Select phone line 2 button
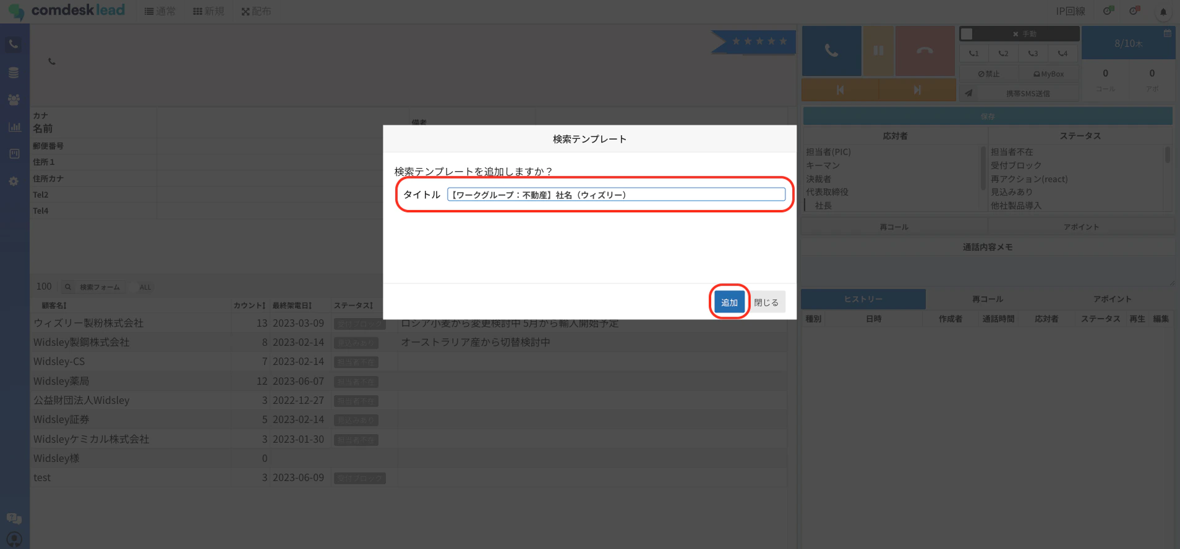This screenshot has height=549, width=1180. click(1003, 53)
